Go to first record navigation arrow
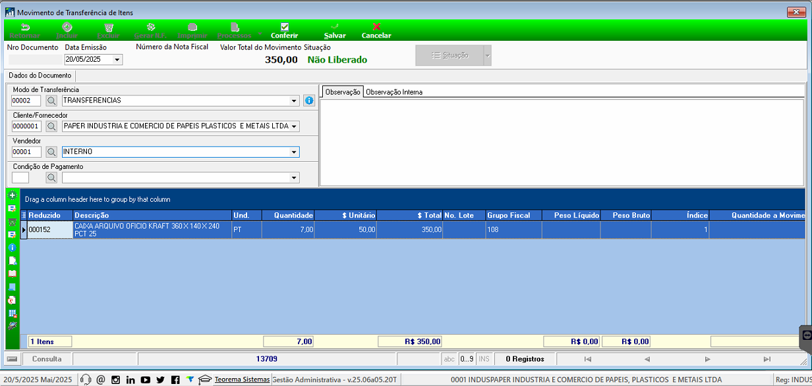This screenshot has height=386, width=812. coord(588,359)
